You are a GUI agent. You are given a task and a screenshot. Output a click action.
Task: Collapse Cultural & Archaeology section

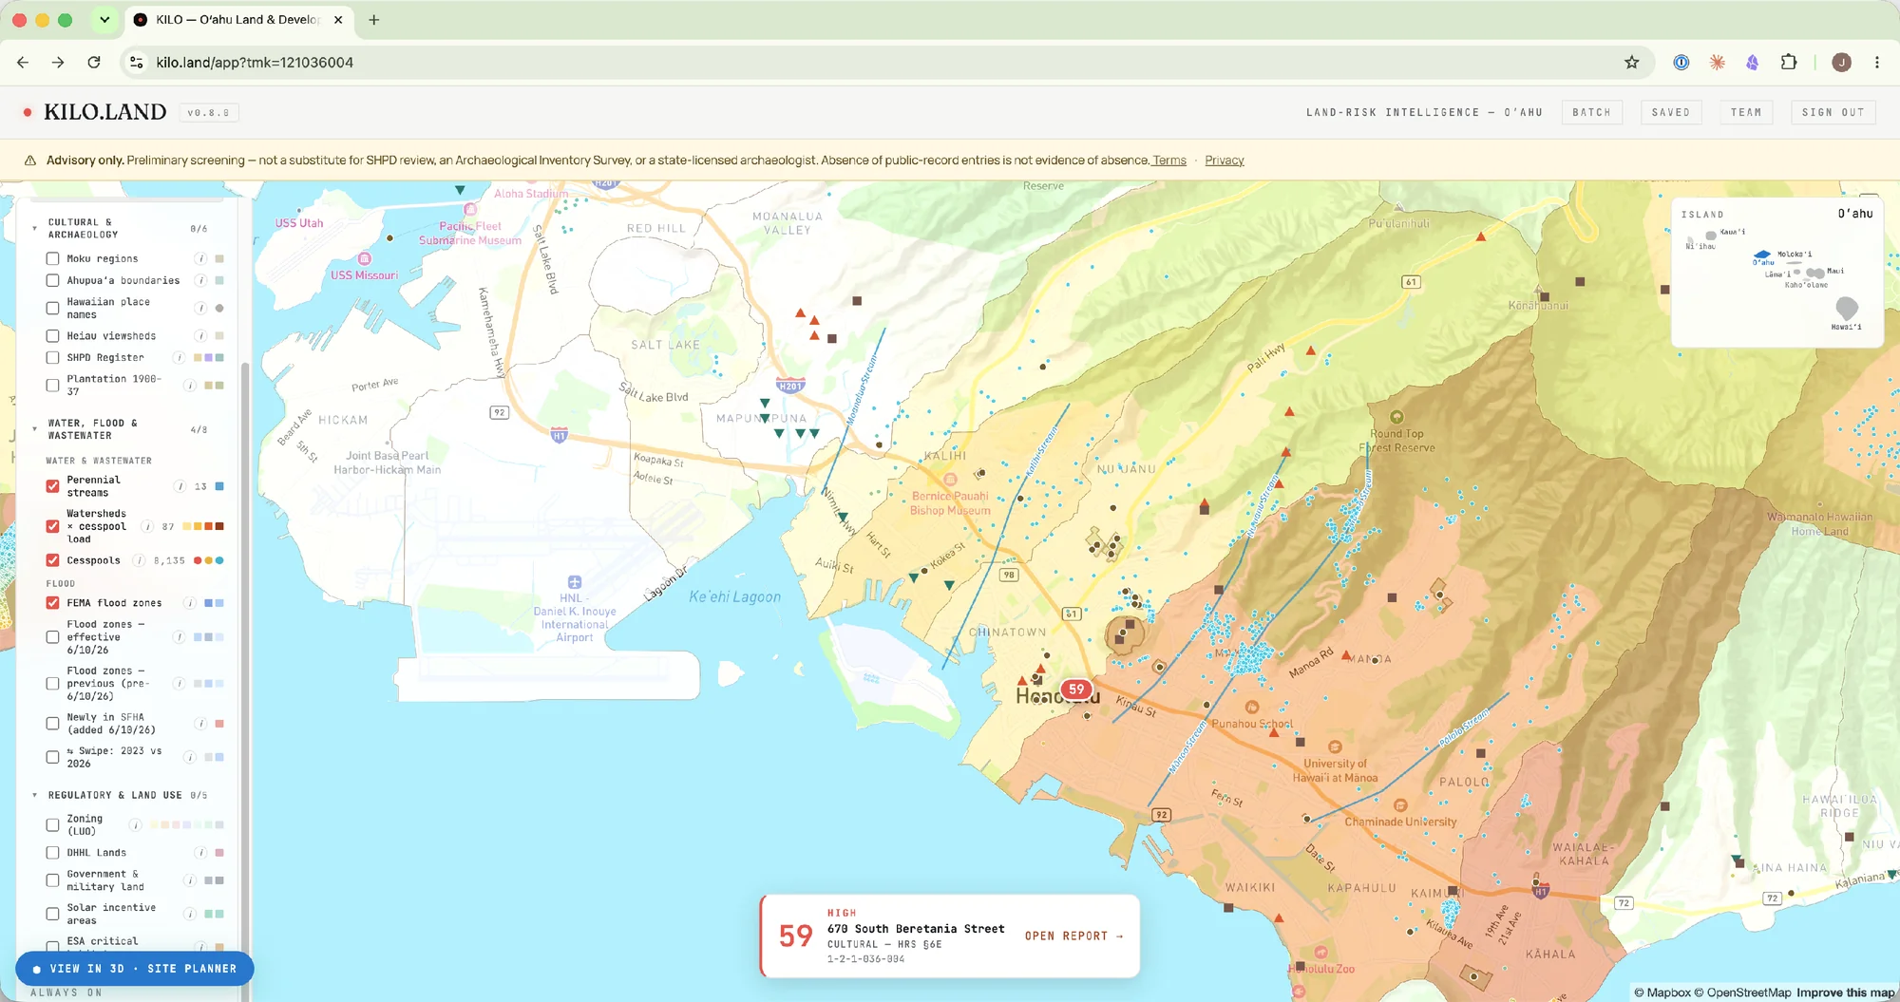click(35, 228)
